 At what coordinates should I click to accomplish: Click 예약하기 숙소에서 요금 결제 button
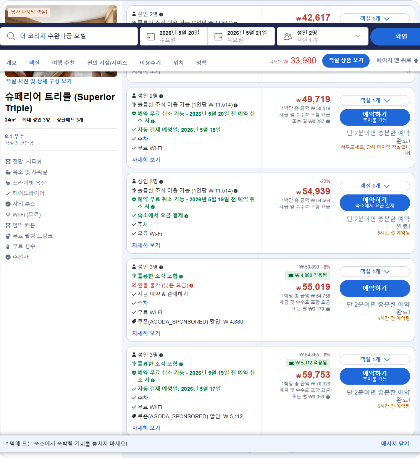pos(375,203)
